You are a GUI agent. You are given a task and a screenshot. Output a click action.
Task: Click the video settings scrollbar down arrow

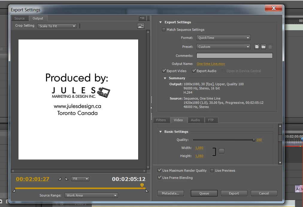[280, 163]
